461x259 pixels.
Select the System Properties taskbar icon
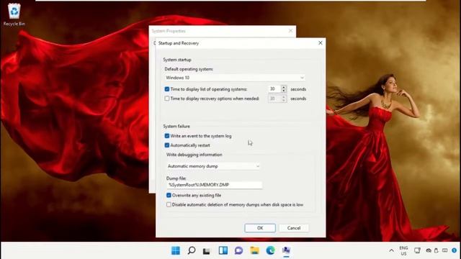pos(286,250)
